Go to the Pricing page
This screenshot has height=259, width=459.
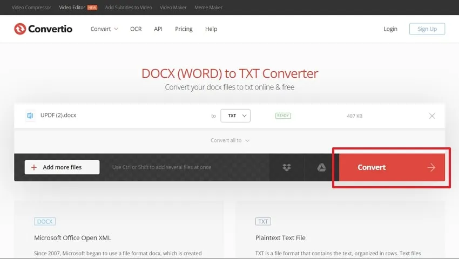pos(184,29)
